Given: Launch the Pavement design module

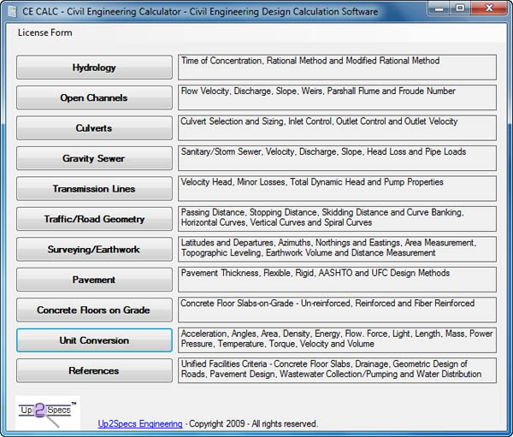Looking at the screenshot, I should 94,280.
